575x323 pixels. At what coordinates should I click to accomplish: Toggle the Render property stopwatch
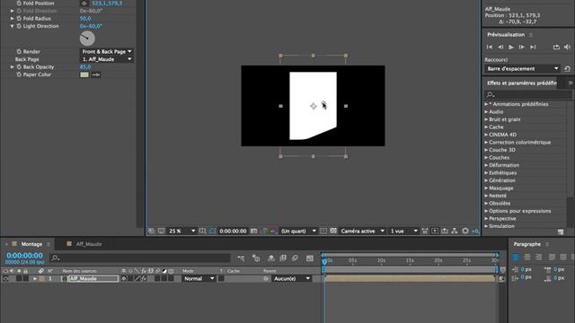[x=19, y=52]
